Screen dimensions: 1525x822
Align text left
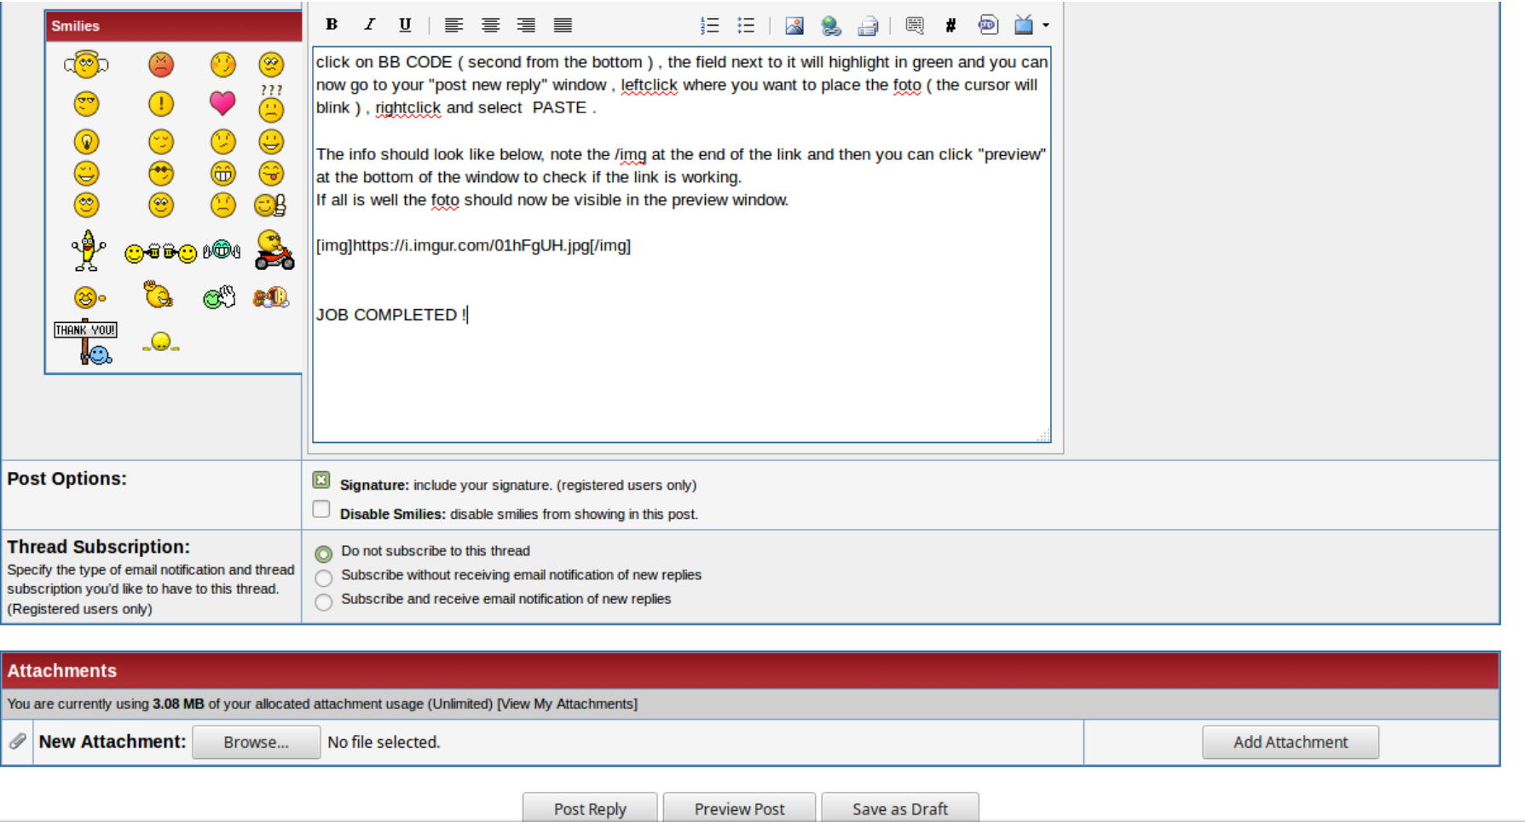[453, 25]
